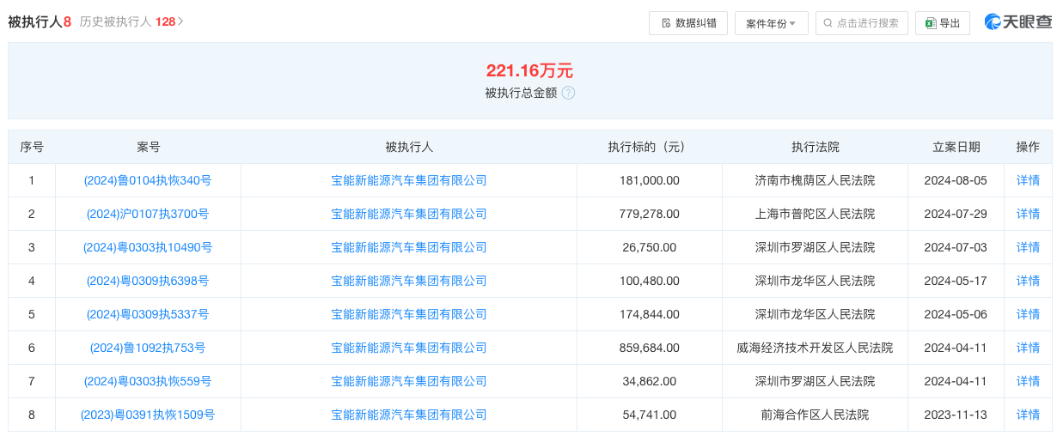
Task: Click amount 34,862.00
Action: coord(649,381)
